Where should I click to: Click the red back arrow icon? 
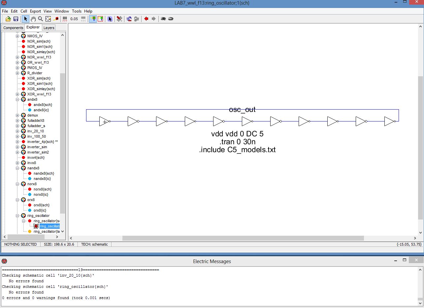[x=146, y=19]
